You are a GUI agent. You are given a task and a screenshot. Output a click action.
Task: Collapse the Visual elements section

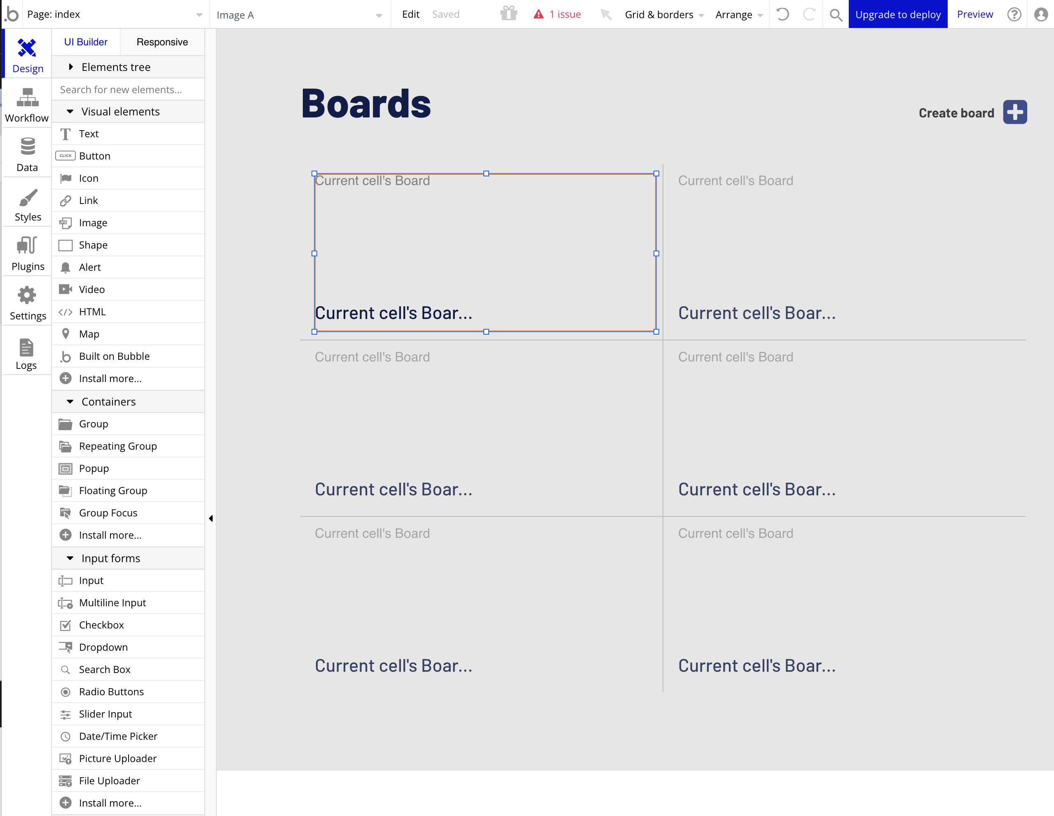coord(70,111)
